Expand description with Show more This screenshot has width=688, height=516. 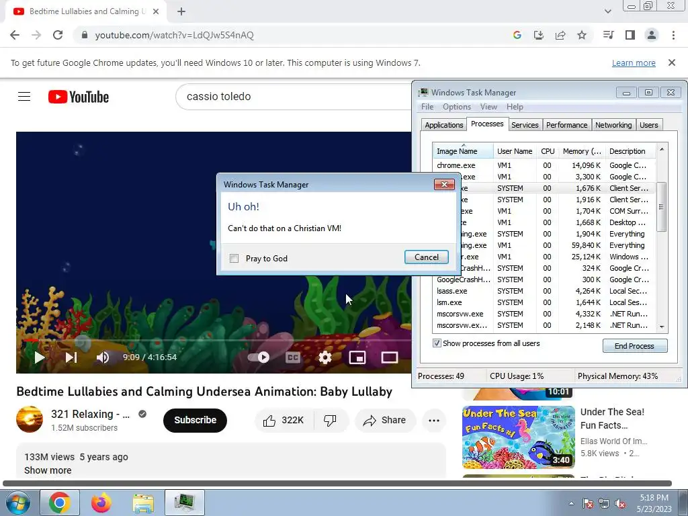pos(48,470)
